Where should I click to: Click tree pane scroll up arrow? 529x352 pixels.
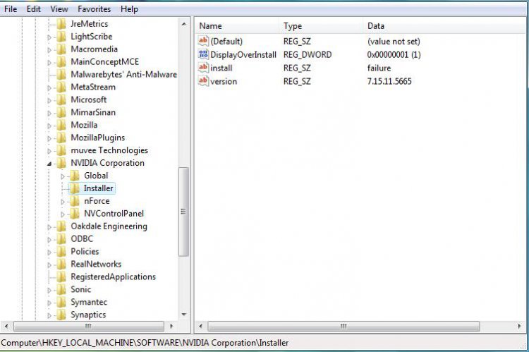pyautogui.click(x=184, y=24)
